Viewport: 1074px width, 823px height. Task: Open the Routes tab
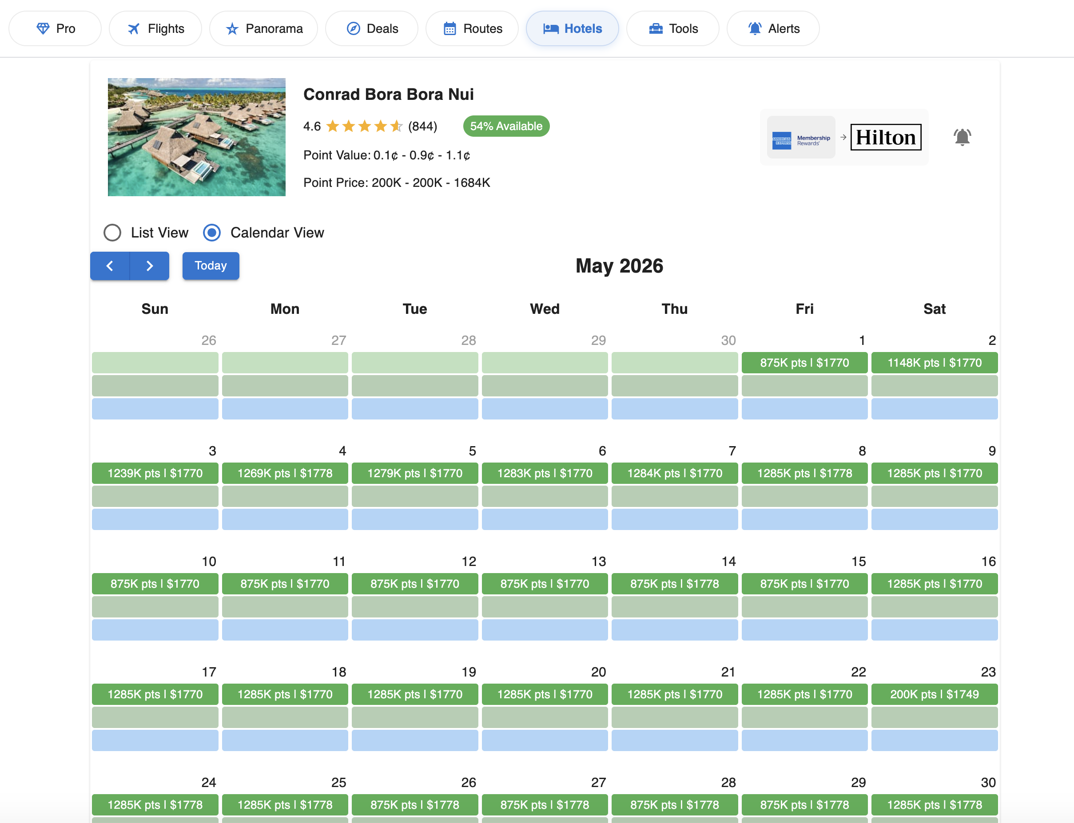coord(472,28)
